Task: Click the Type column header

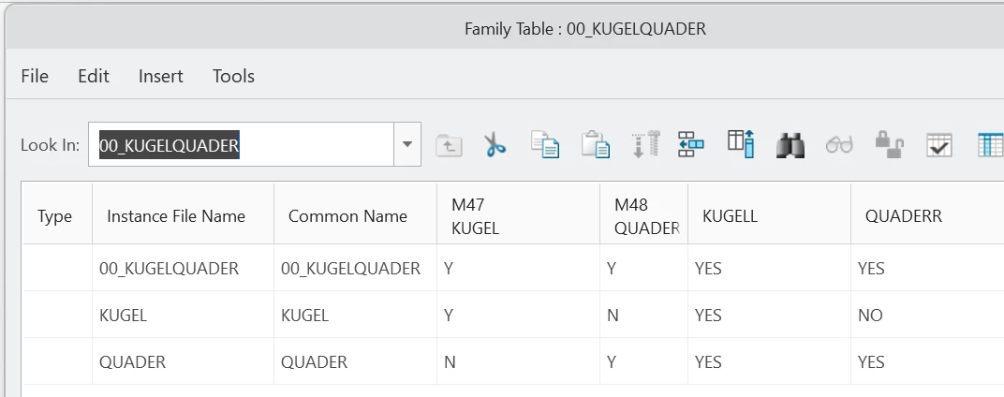Action: coord(58,213)
